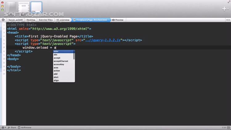Click the 7:25 line position indicator
231x130 pixels.
224,128
